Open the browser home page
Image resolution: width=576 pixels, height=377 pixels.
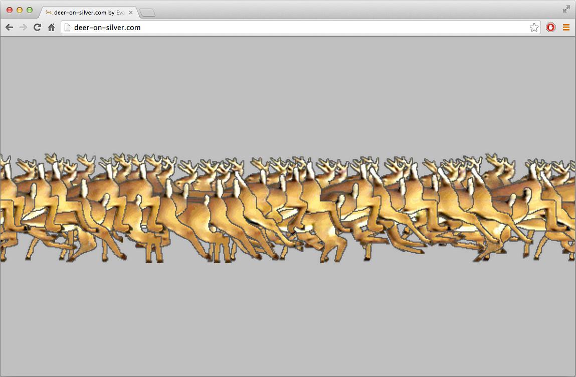(x=52, y=27)
